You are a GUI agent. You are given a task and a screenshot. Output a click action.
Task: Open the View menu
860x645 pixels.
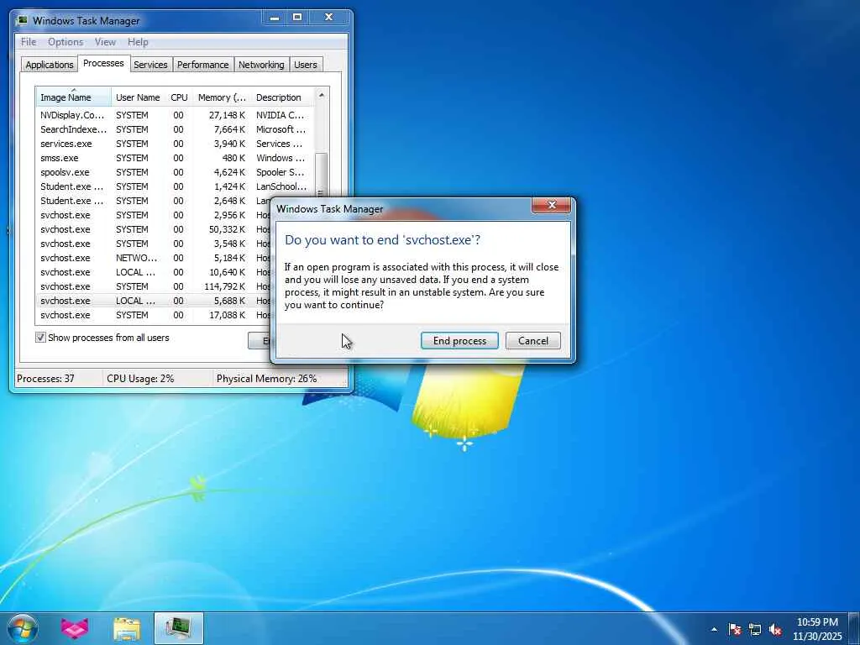[105, 42]
